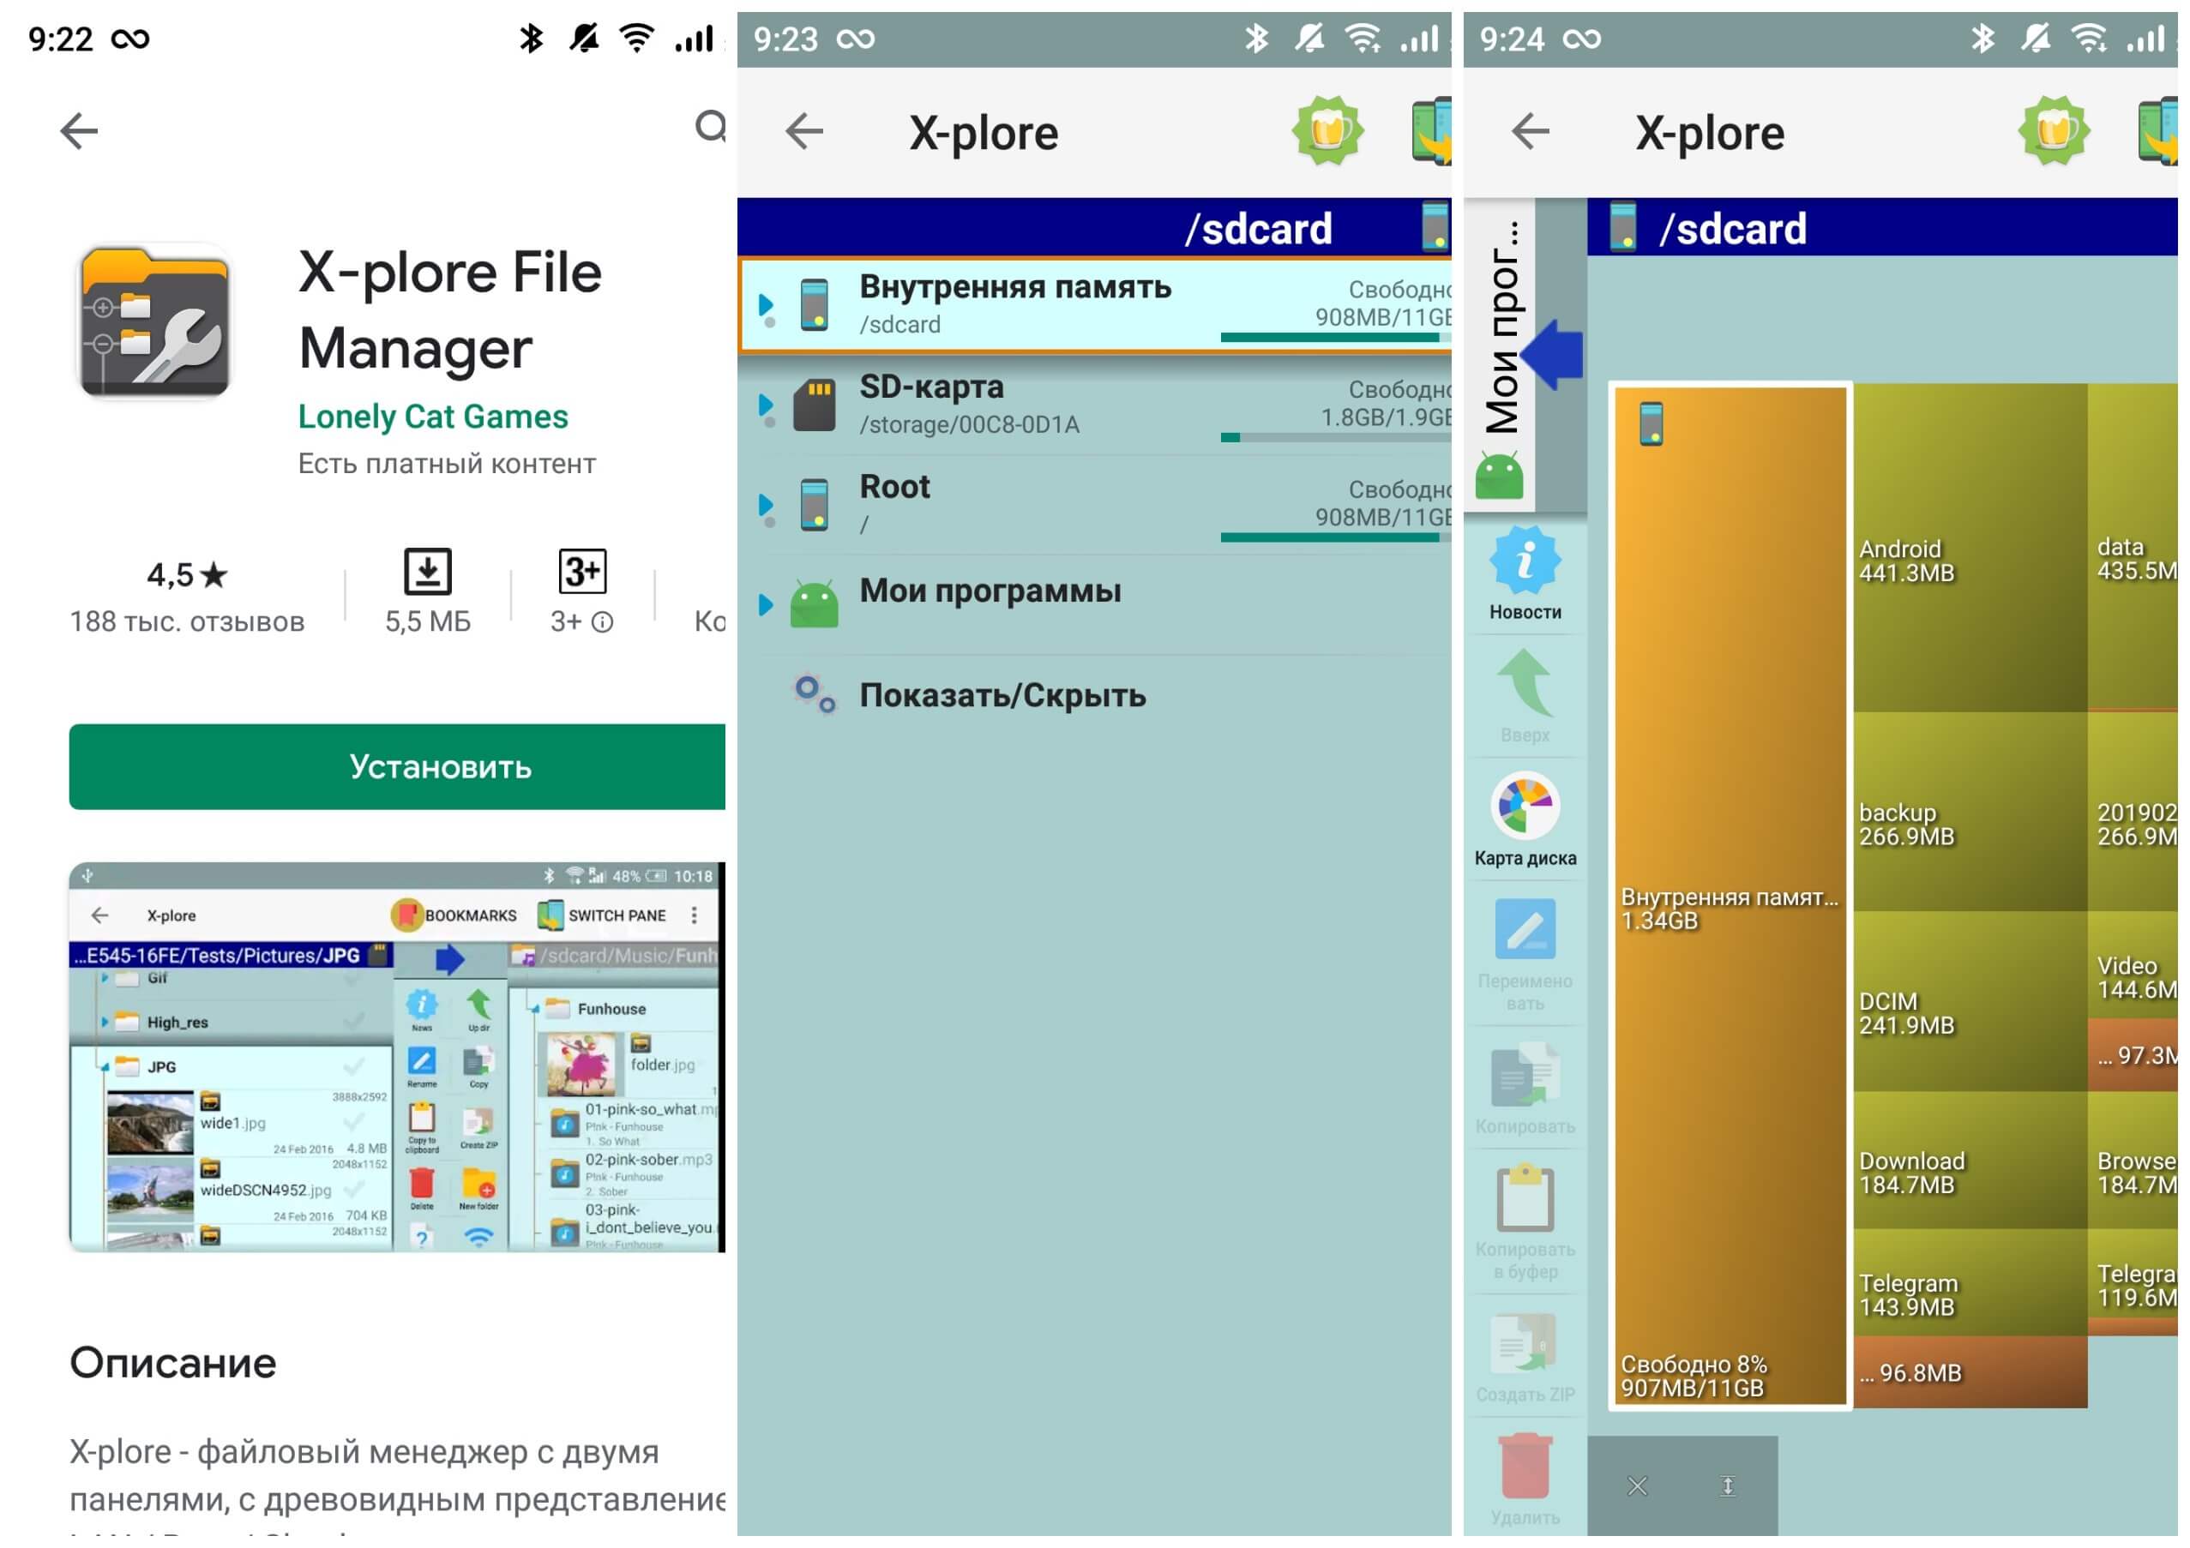Image resolution: width=2190 pixels, height=1548 pixels.
Task: Tap /sdcard path header in right screen
Action: coord(1883,228)
